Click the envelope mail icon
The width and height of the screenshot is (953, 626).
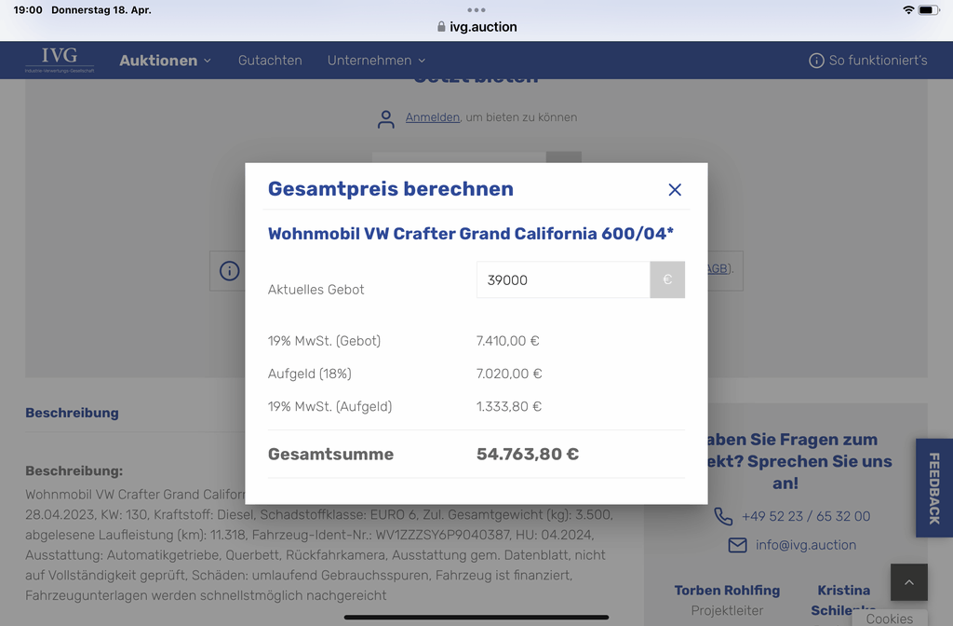point(737,545)
